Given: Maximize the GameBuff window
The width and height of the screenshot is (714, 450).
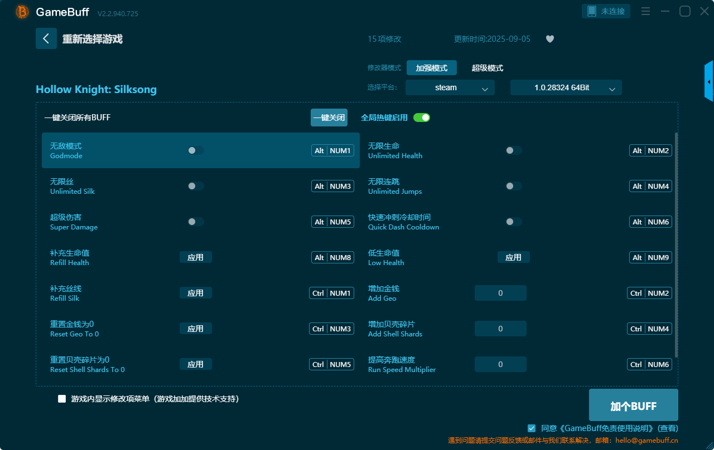Looking at the screenshot, I should coord(684,11).
